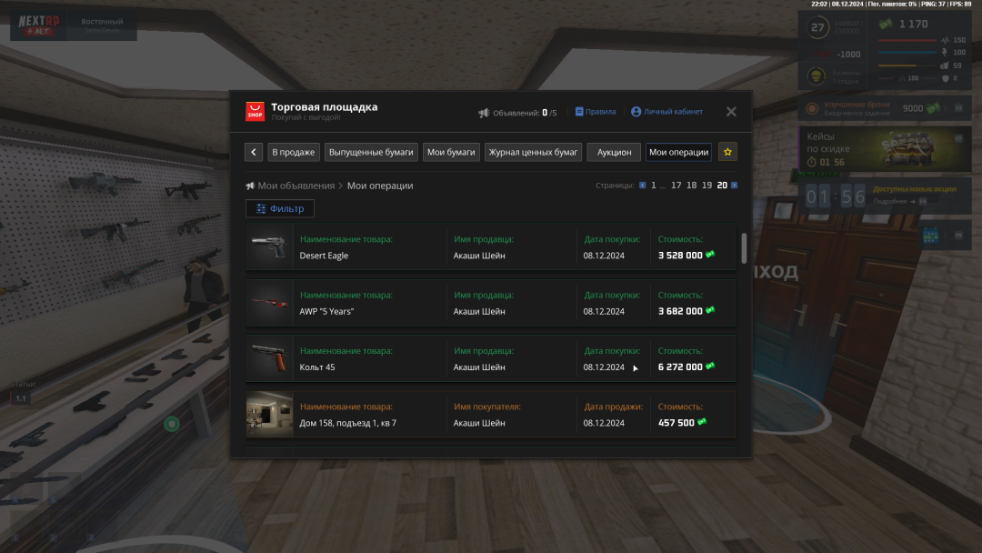Click the Desert Eagle item thumbnail
This screenshot has width=982, height=553.
click(x=269, y=247)
